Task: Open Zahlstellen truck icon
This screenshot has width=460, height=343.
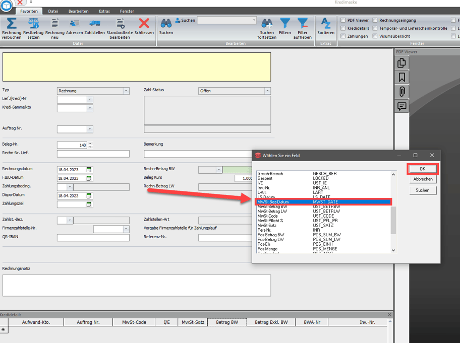Action: 94,24
